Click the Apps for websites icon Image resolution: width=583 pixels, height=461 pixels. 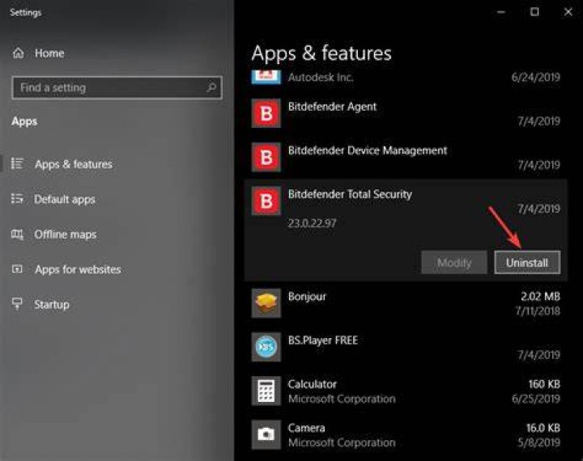coord(17,269)
